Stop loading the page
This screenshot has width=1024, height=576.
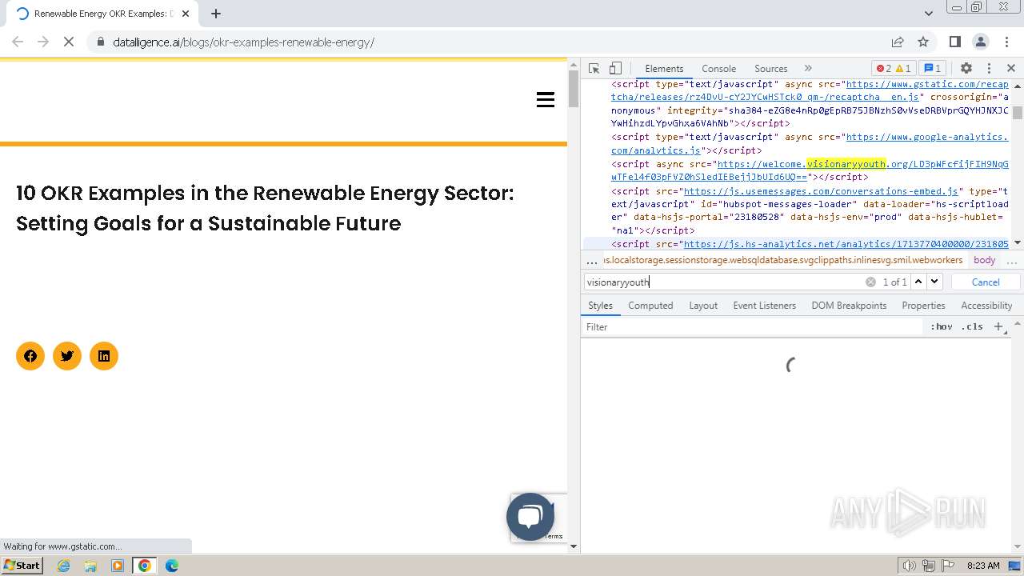pos(69,42)
